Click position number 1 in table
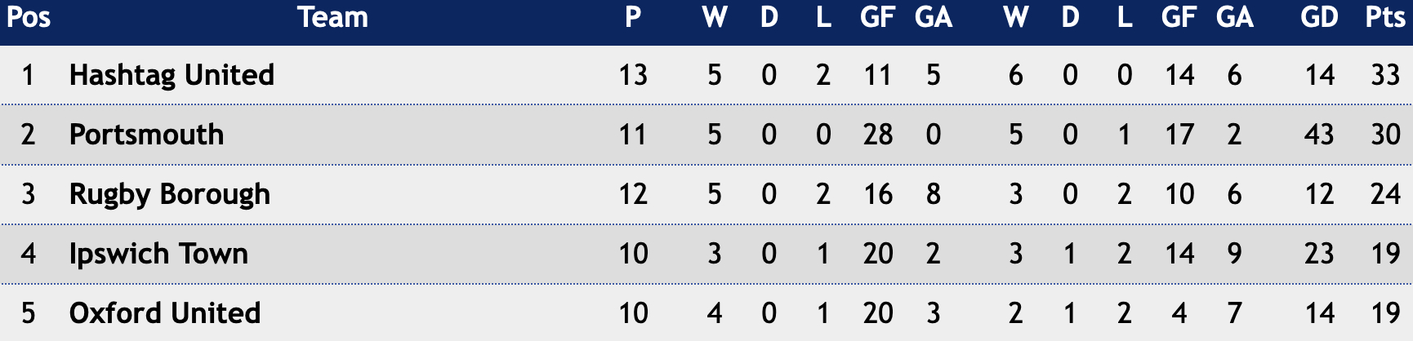Viewport: 1413px width, 341px height. [x=29, y=75]
